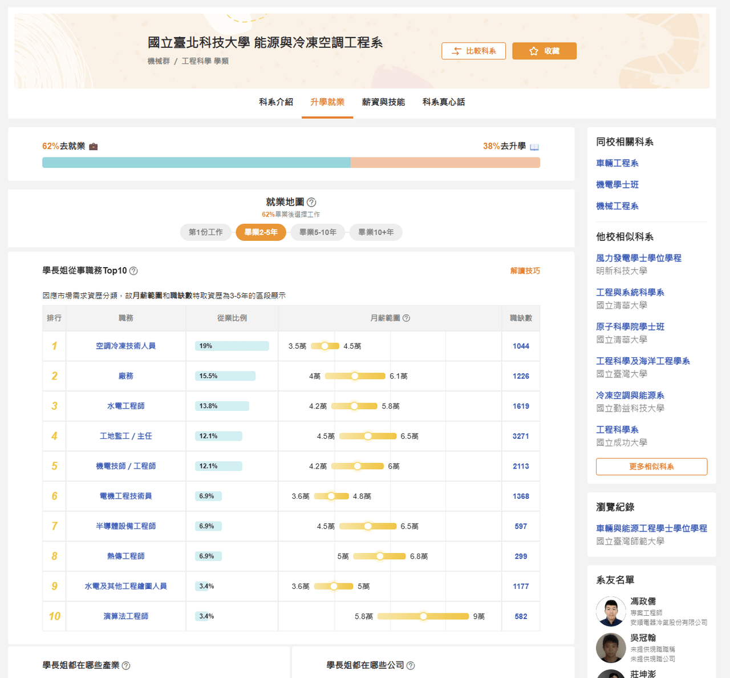
Task: Click the 演算法工程師 salary range slider
Action: 423,616
